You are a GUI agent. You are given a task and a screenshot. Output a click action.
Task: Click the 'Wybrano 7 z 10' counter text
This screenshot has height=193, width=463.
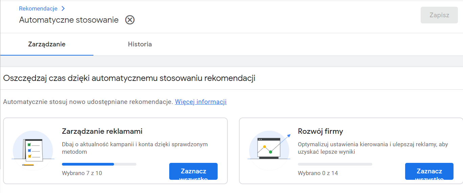tap(82, 173)
